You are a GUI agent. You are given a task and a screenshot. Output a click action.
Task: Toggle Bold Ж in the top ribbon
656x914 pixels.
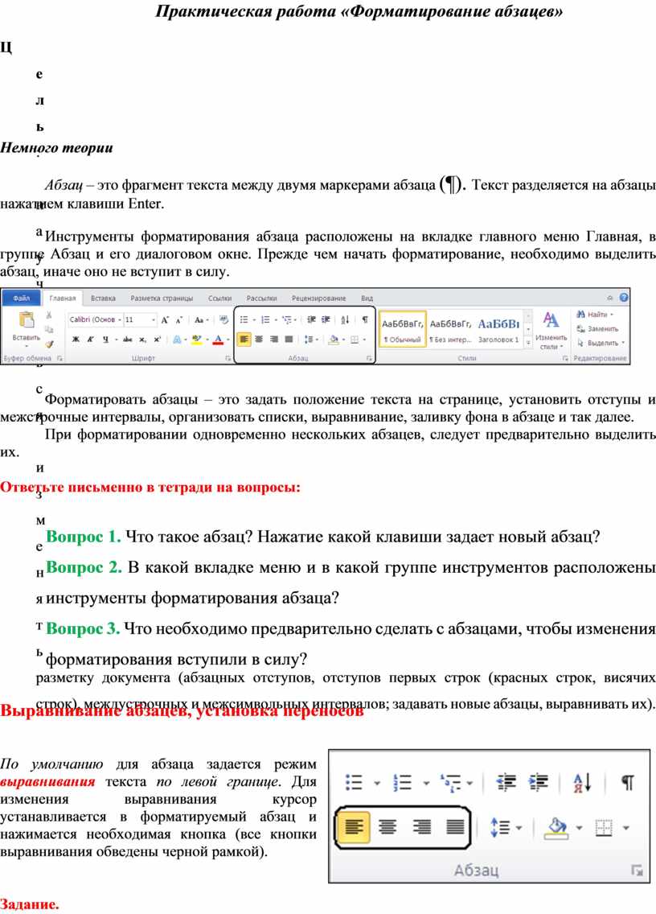[75, 340]
